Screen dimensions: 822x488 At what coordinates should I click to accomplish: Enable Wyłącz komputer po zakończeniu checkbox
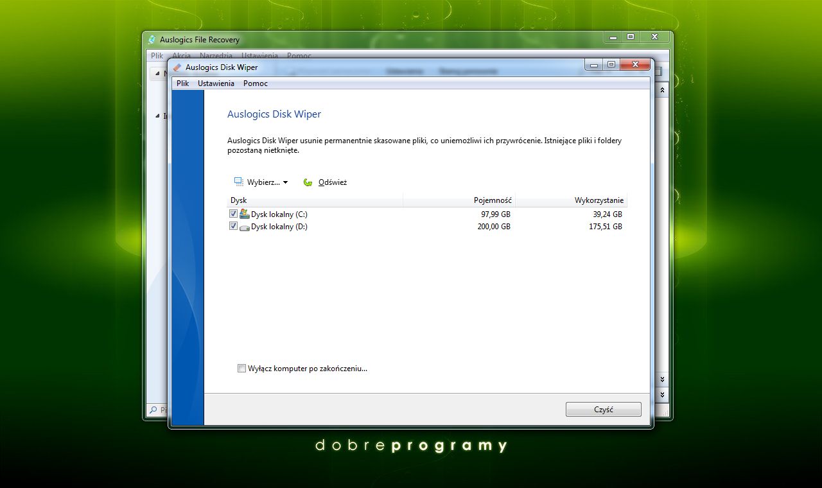click(x=241, y=369)
